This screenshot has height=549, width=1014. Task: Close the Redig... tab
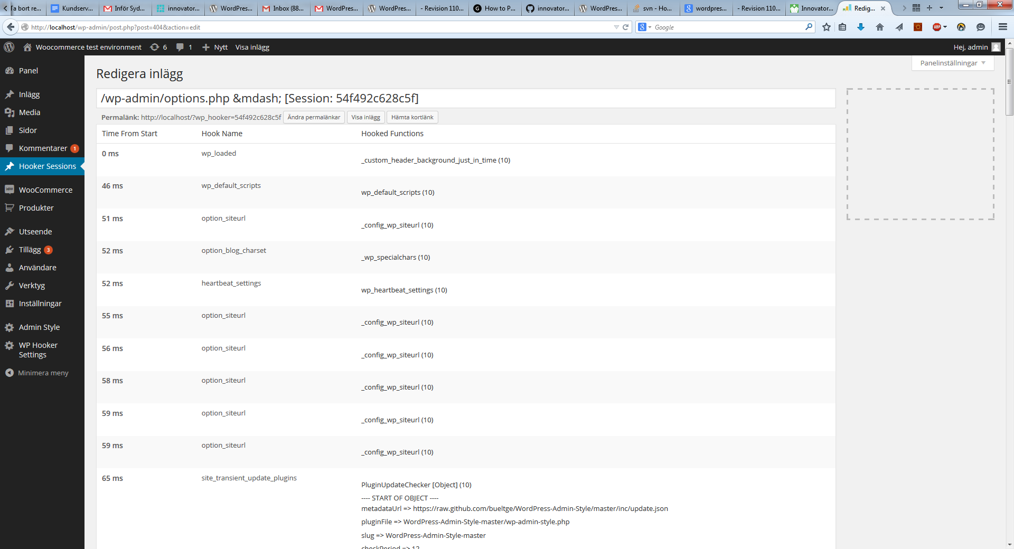coord(883,8)
